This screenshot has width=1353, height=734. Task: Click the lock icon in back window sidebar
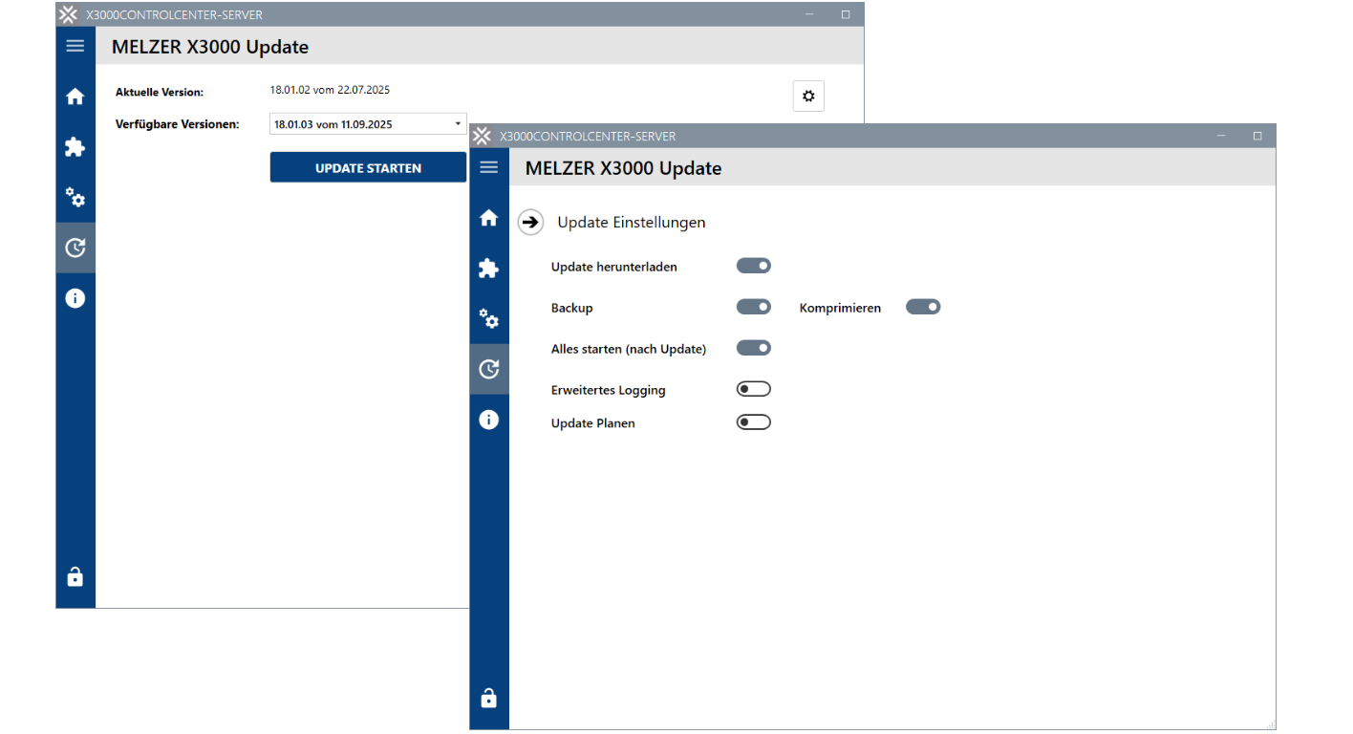75,576
